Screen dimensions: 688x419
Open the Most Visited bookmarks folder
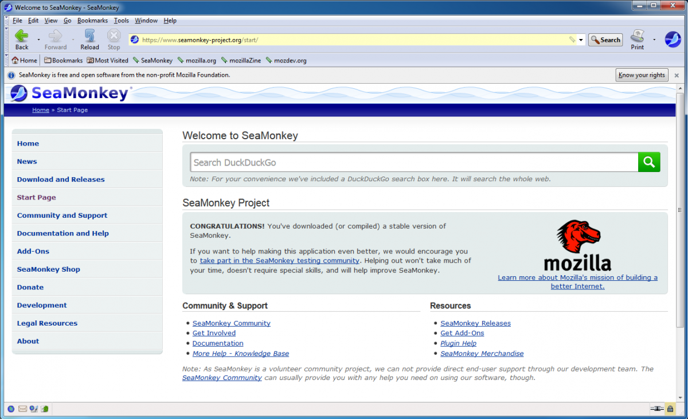coord(107,60)
